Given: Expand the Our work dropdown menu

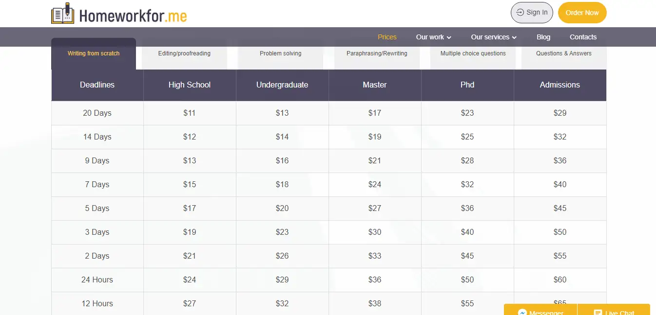Looking at the screenshot, I should (x=433, y=37).
